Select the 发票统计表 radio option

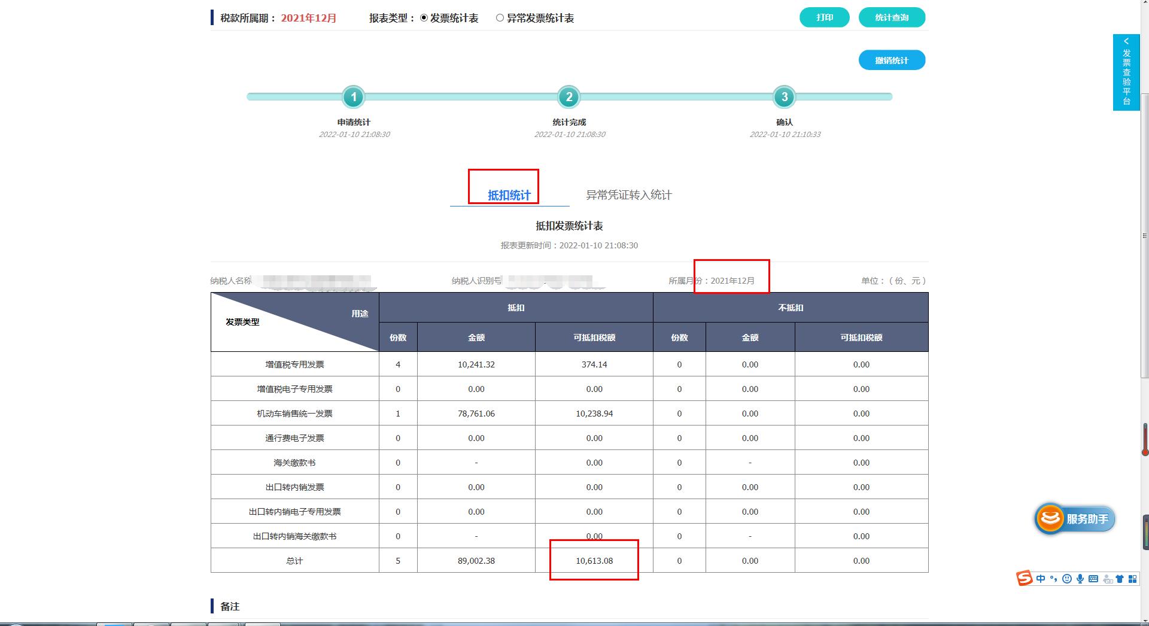pos(422,18)
